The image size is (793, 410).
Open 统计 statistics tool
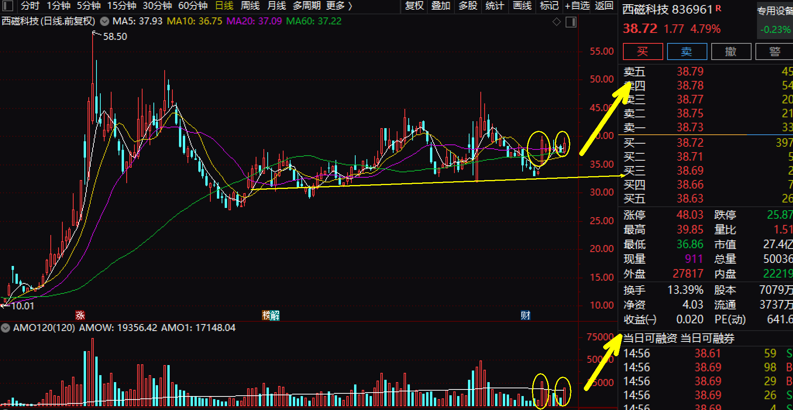pyautogui.click(x=495, y=6)
